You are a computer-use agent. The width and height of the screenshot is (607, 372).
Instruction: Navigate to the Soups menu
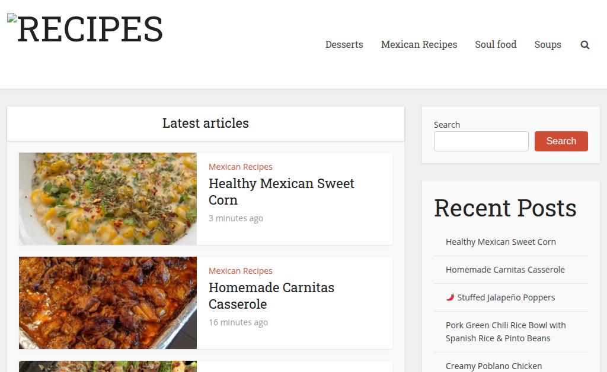(x=547, y=44)
